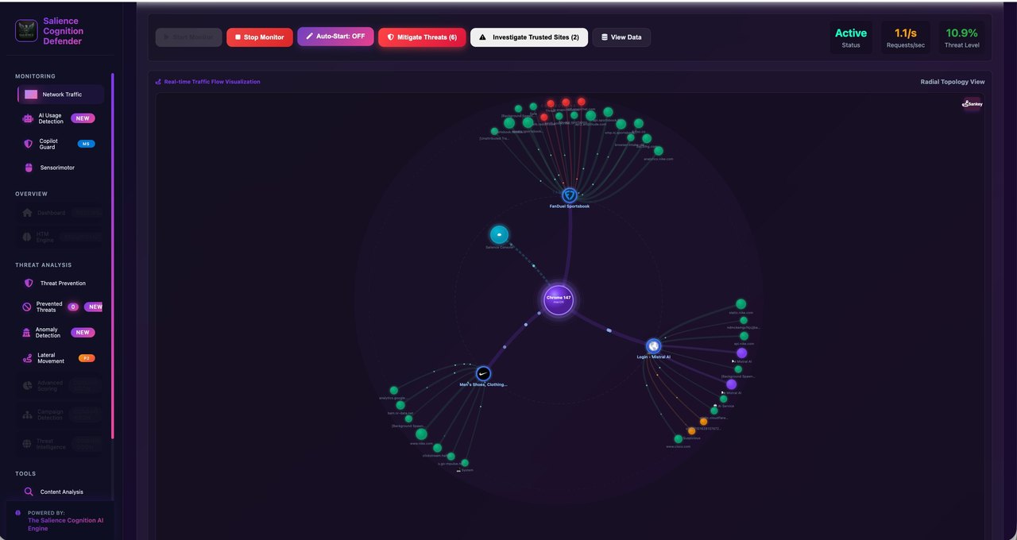Click the Active status indicator

pos(851,37)
